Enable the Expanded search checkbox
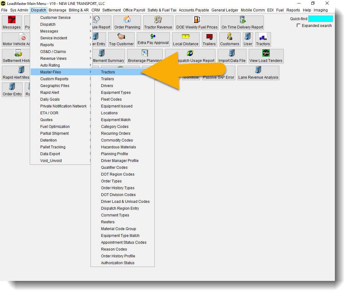The width and height of the screenshot is (351, 297). click(298, 25)
